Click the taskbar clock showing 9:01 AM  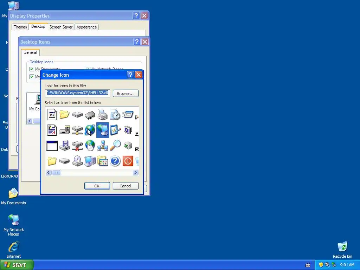point(347,265)
